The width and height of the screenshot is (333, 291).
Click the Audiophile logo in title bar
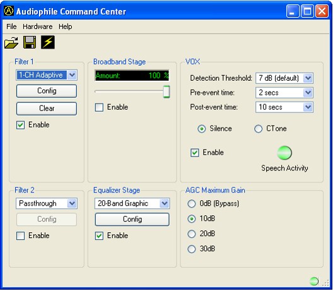9,11
